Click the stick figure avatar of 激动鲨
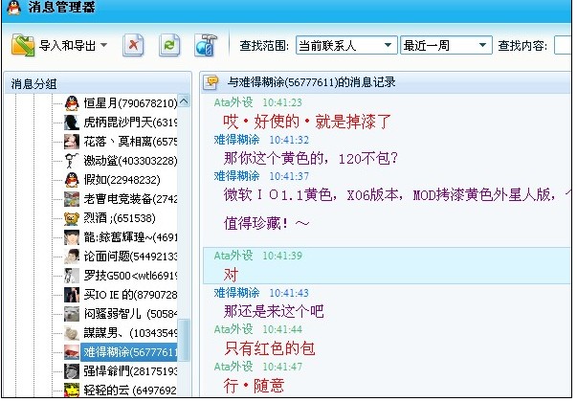 tap(71, 160)
